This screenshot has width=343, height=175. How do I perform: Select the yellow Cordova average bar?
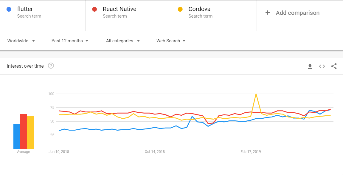pyautogui.click(x=30, y=132)
